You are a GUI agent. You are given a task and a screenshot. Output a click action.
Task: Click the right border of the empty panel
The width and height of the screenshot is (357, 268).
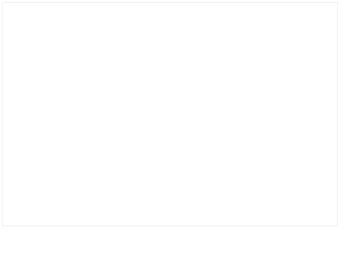coord(337,114)
